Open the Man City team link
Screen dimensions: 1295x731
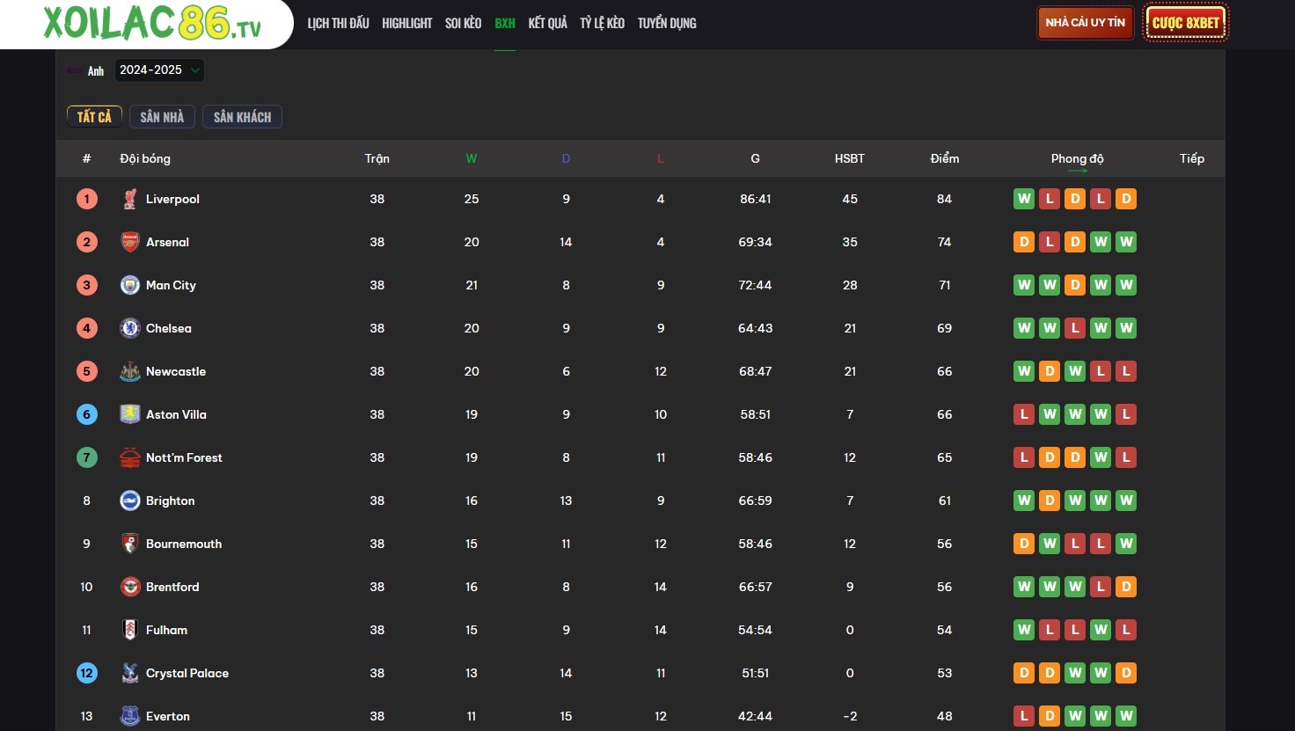pos(171,285)
